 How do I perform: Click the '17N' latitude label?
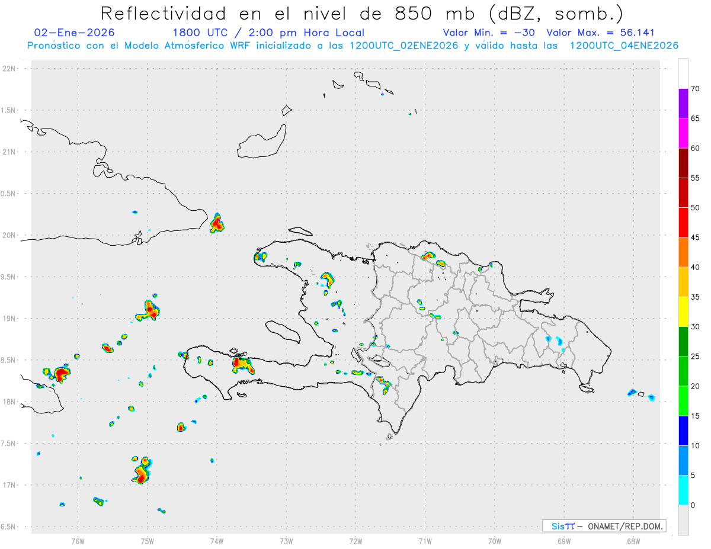click(x=10, y=485)
